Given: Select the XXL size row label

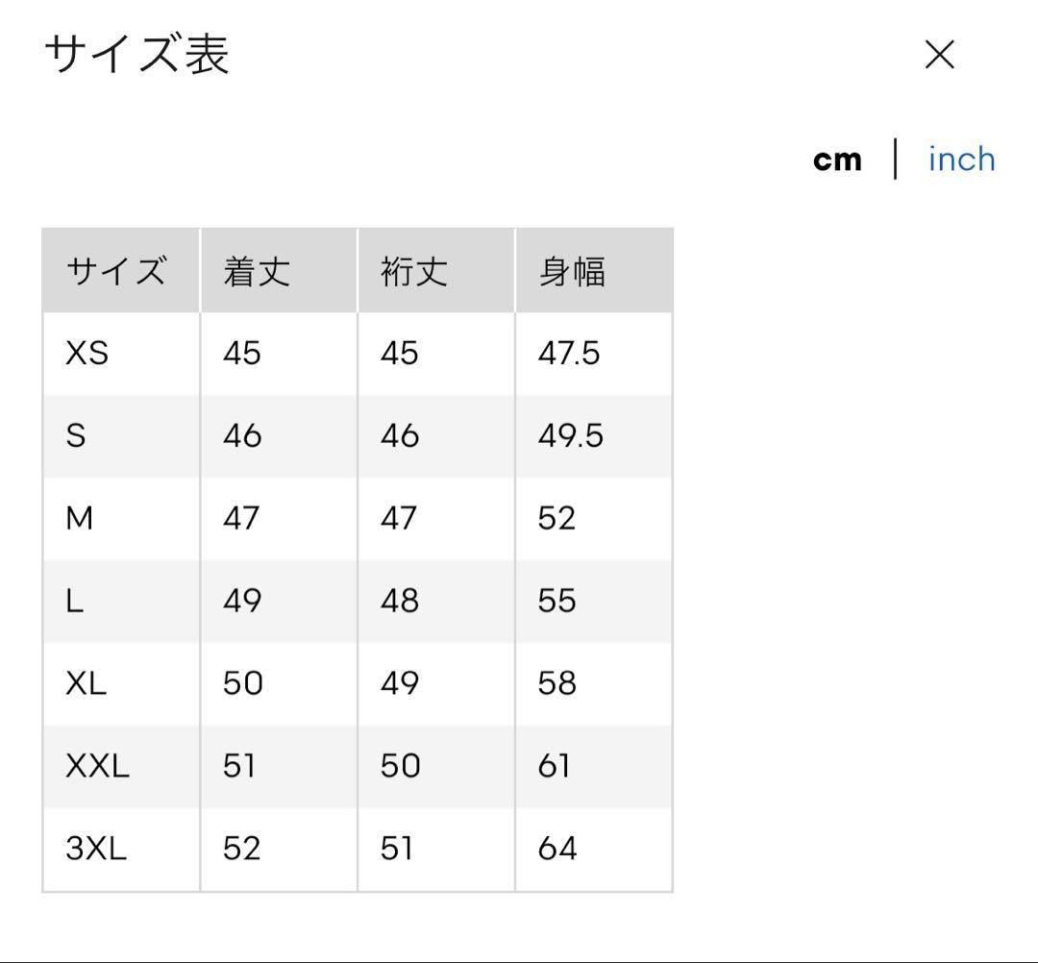Looking at the screenshot, I should click(x=97, y=766).
